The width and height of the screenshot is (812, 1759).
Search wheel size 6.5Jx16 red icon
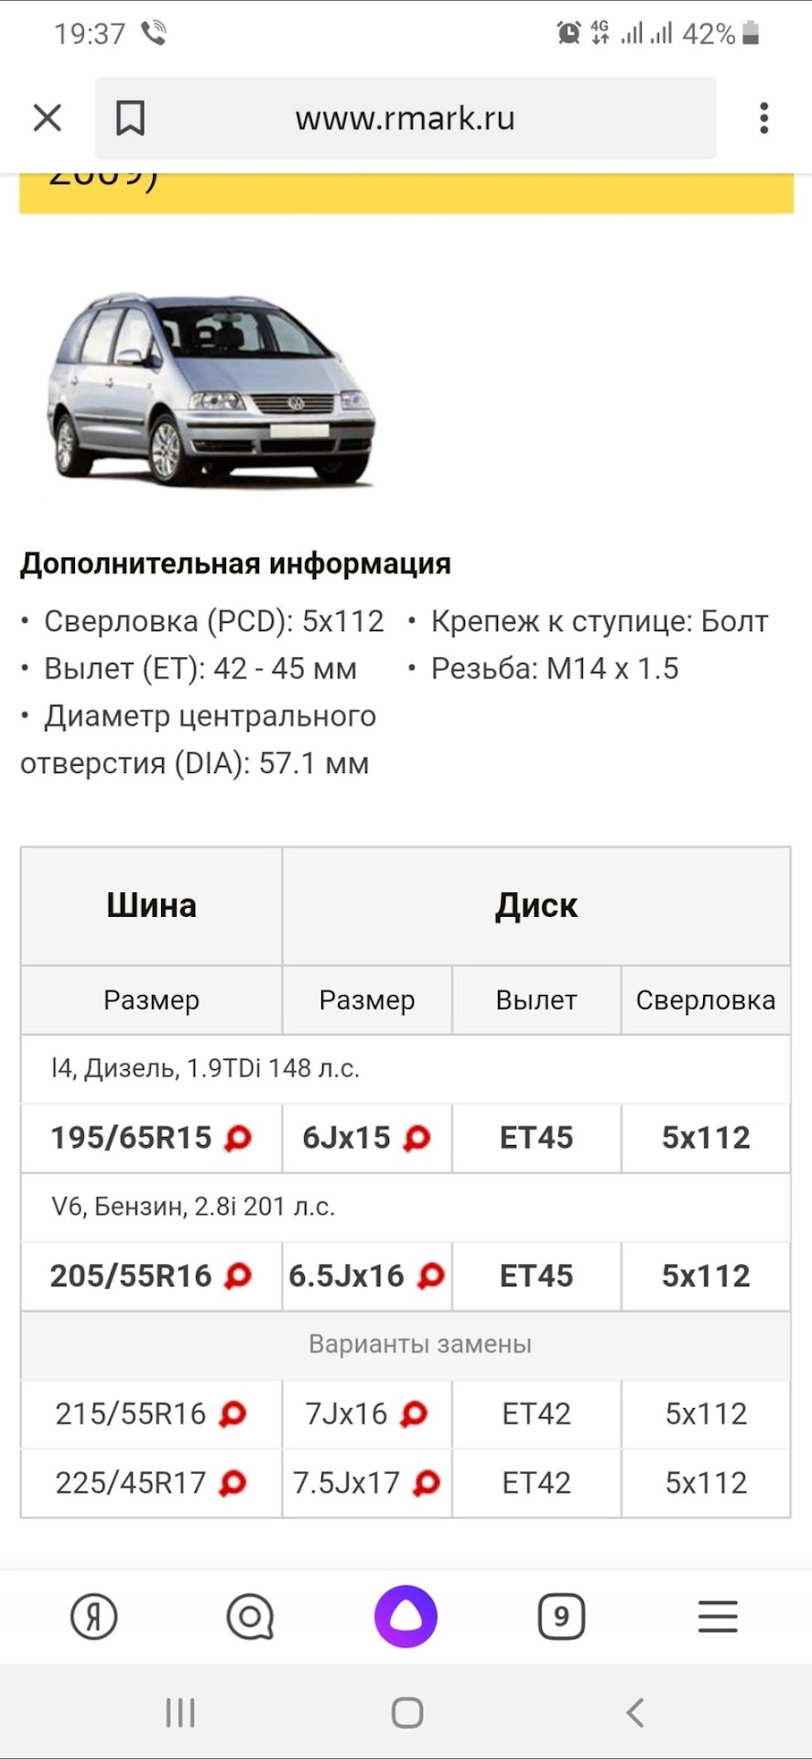tap(430, 1275)
